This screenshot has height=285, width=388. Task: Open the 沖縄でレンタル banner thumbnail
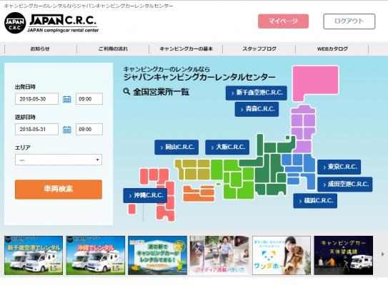coord(96,255)
